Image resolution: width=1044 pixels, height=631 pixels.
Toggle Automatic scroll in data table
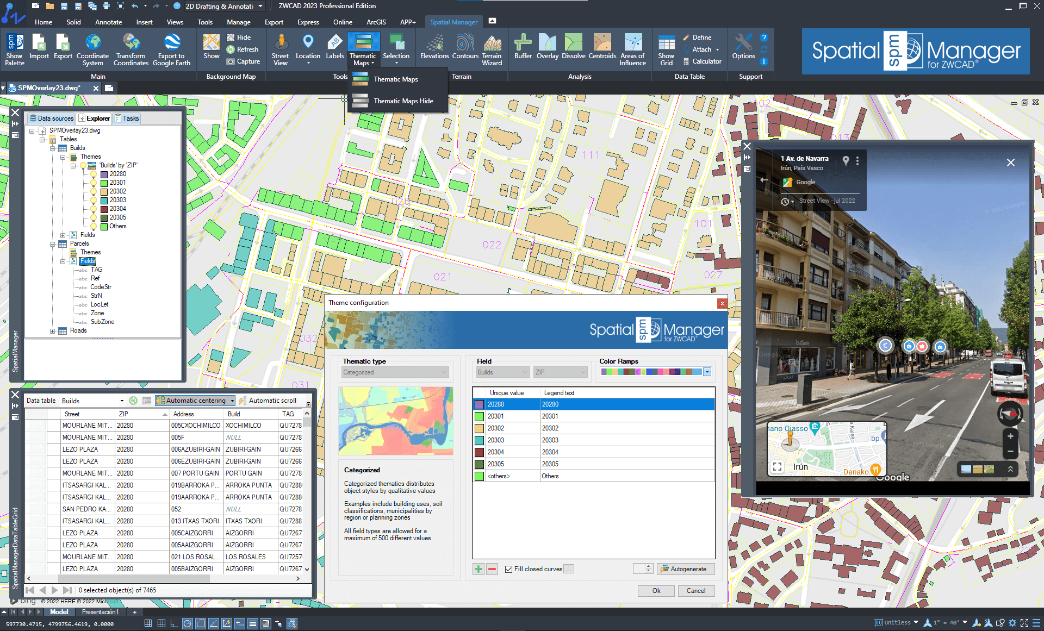[x=268, y=401]
